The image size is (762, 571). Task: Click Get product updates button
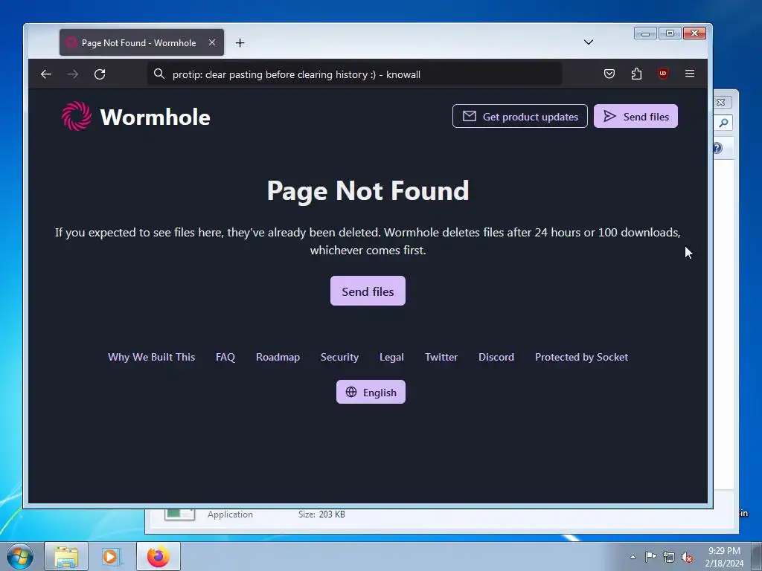pos(520,117)
